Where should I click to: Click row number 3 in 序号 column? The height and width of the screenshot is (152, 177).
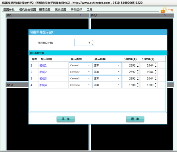[x=31, y=79]
